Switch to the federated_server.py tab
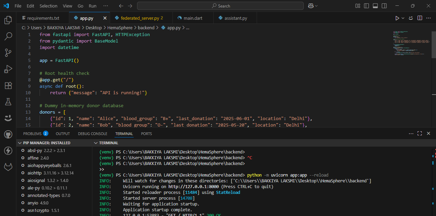 (140, 18)
